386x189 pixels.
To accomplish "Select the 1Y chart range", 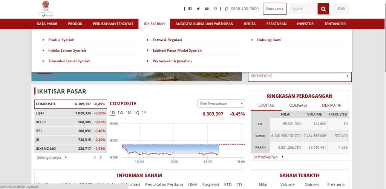I will click(x=144, y=113).
